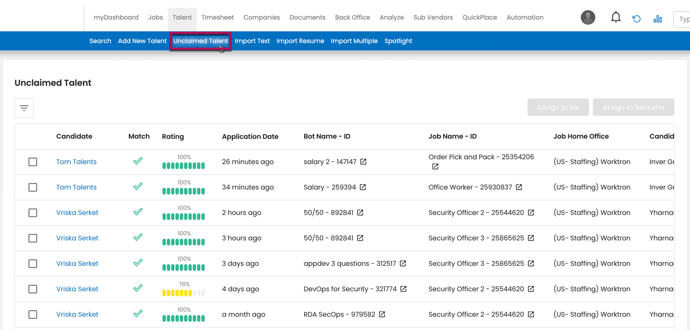The height and width of the screenshot is (330, 690).
Task: Open the bar chart analytics icon
Action: (x=657, y=19)
